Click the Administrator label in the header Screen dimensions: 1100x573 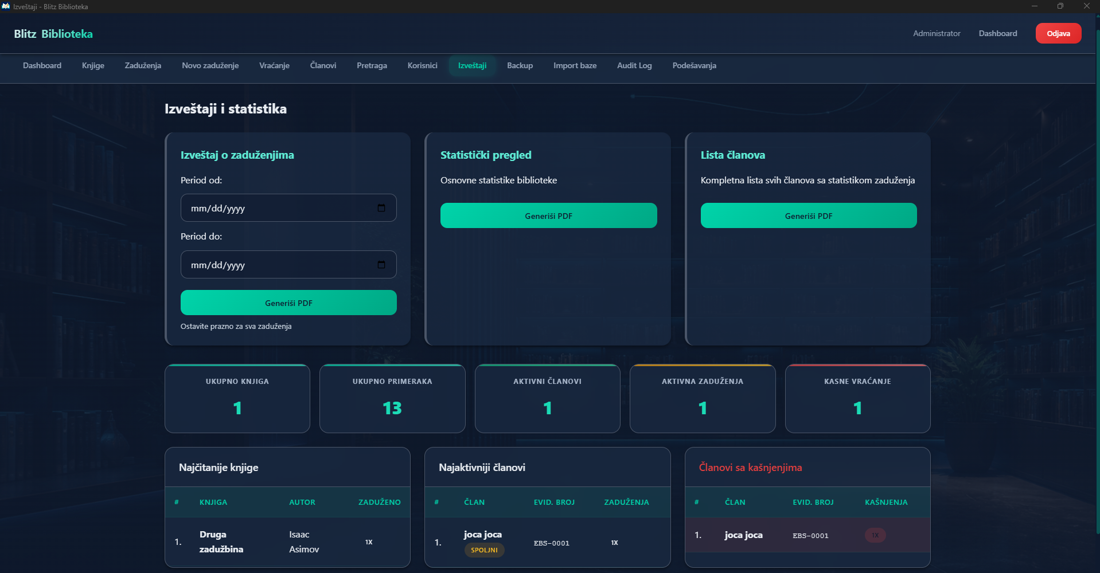[x=937, y=33]
